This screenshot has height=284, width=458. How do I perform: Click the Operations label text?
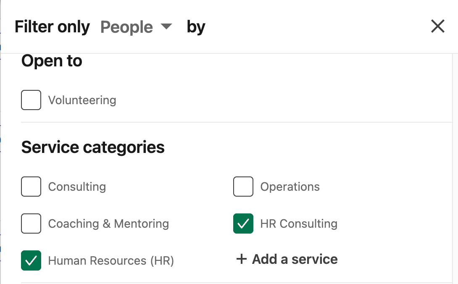(290, 187)
